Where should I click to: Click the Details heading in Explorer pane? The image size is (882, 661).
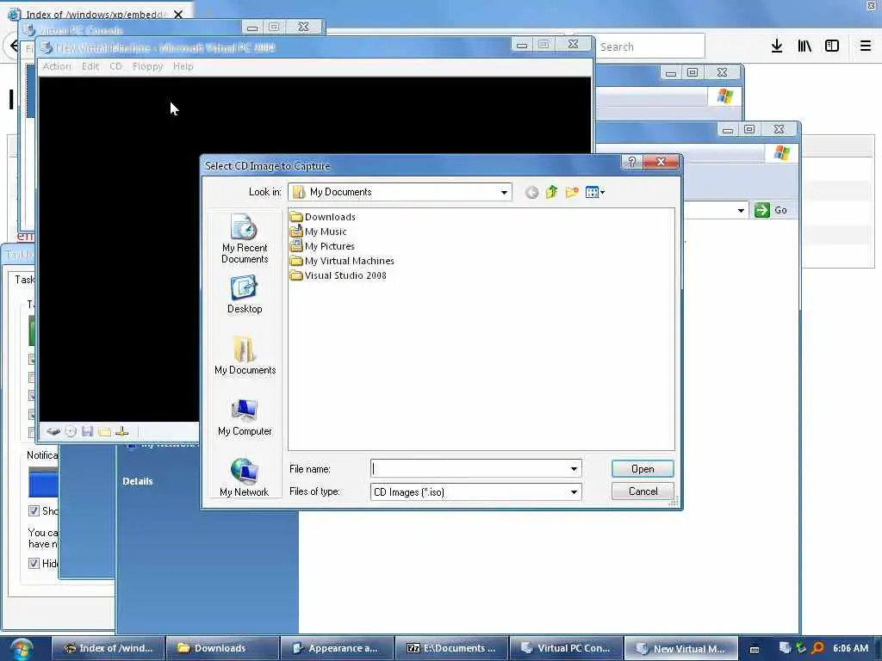coord(138,481)
